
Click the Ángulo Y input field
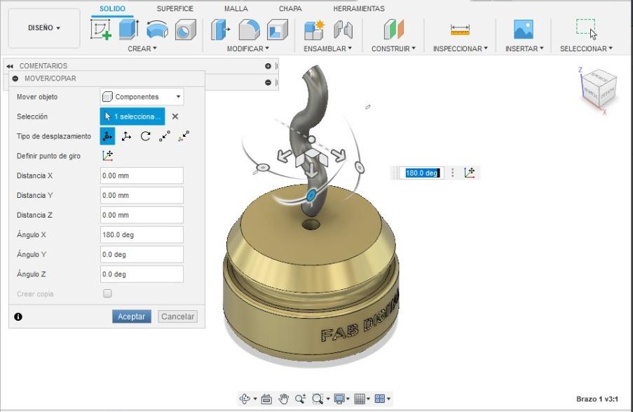click(x=142, y=254)
